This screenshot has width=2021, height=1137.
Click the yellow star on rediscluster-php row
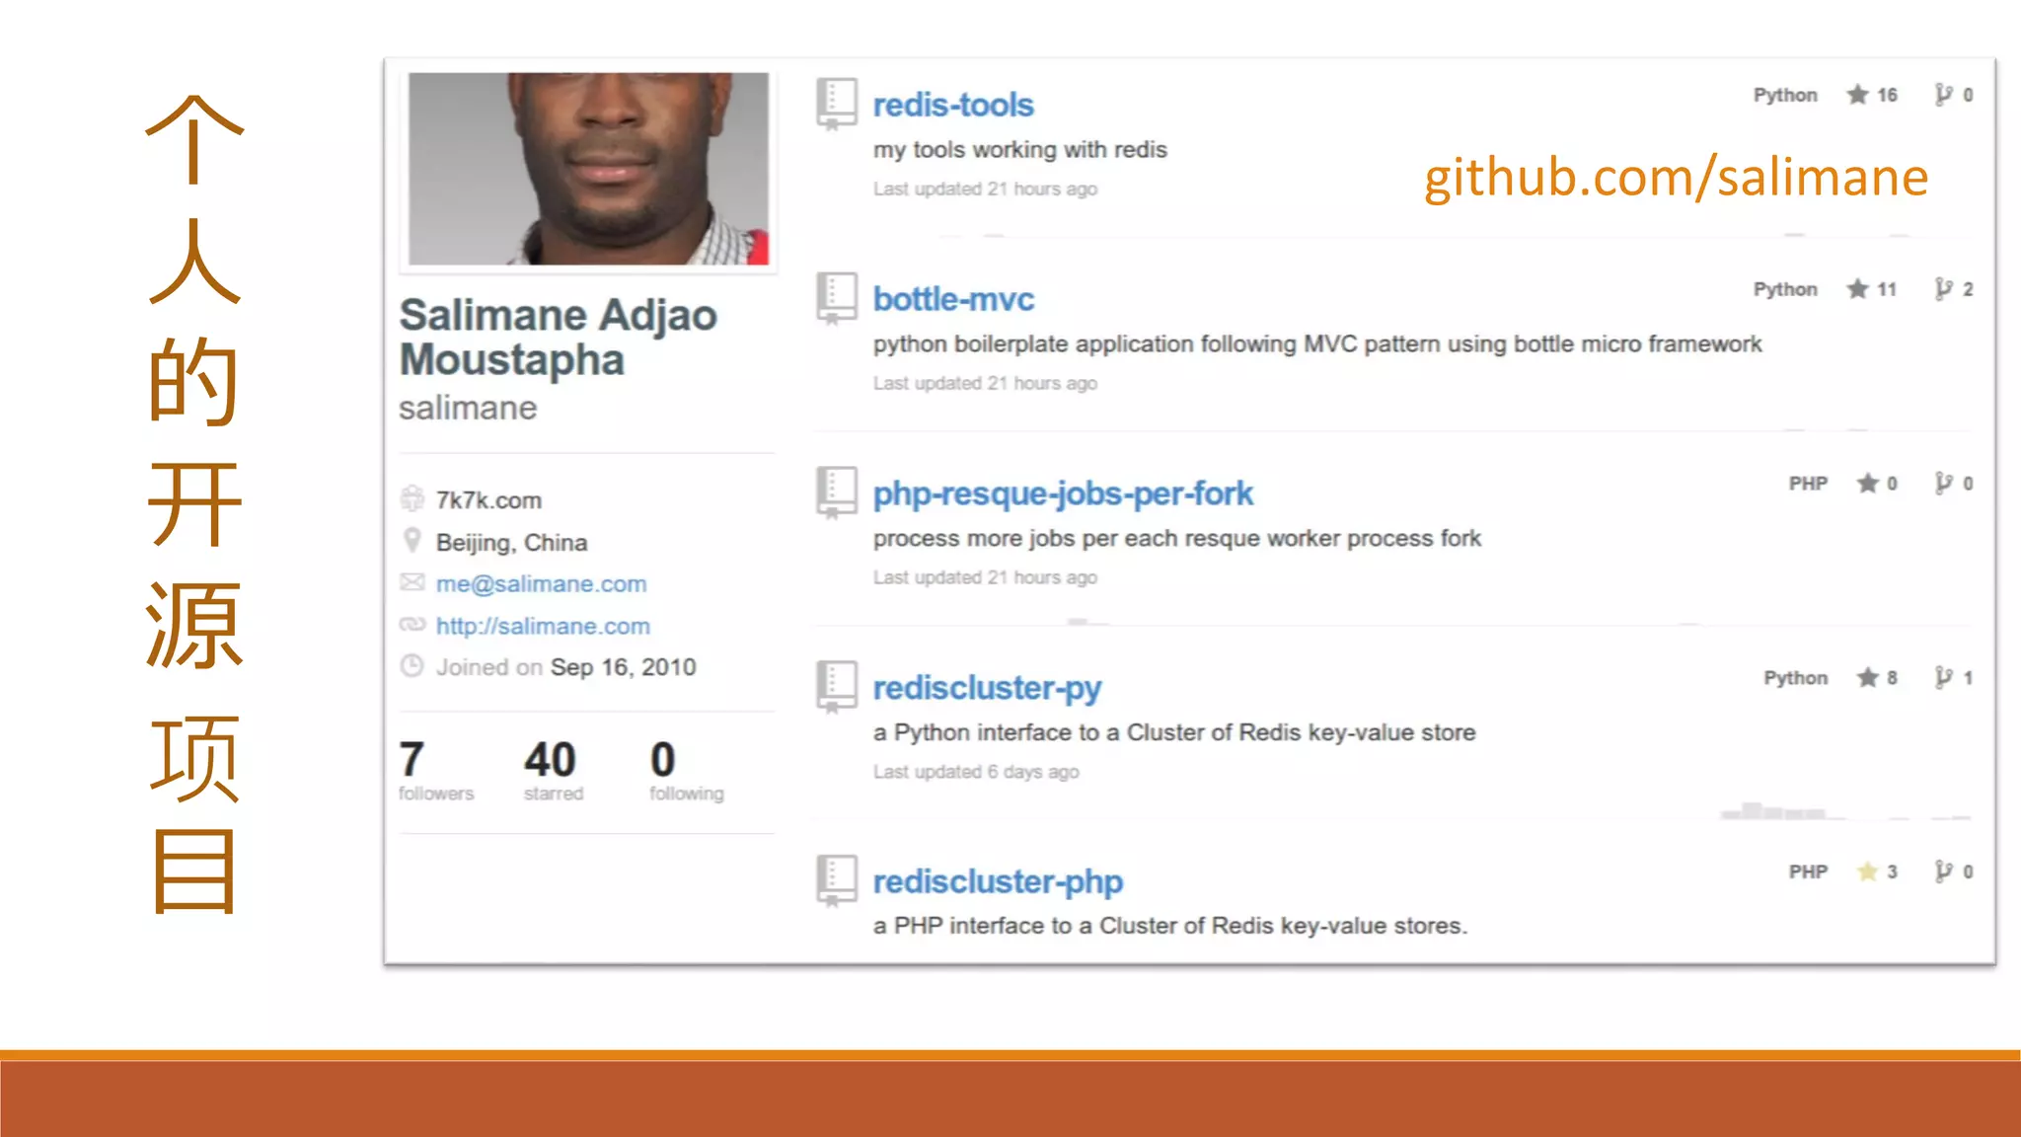click(1867, 872)
